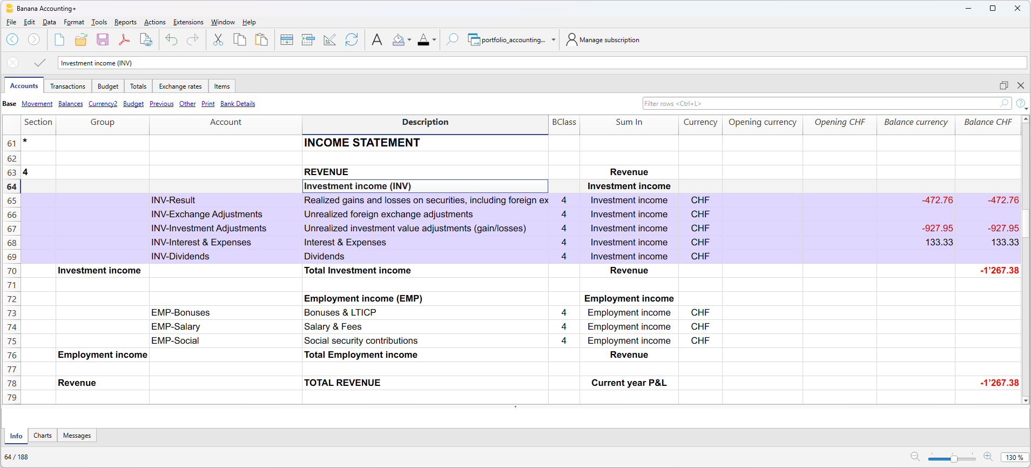Switch to the Transactions tab

[x=68, y=86]
